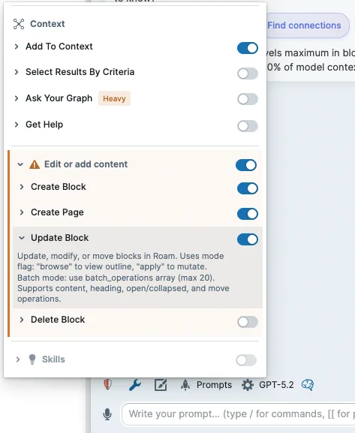The image size is (355, 433).
Task: Click the brain icon after GPT-5.2
Action: (308, 384)
